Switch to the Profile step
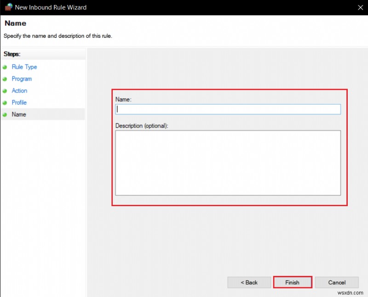The height and width of the screenshot is (297, 368). [19, 103]
